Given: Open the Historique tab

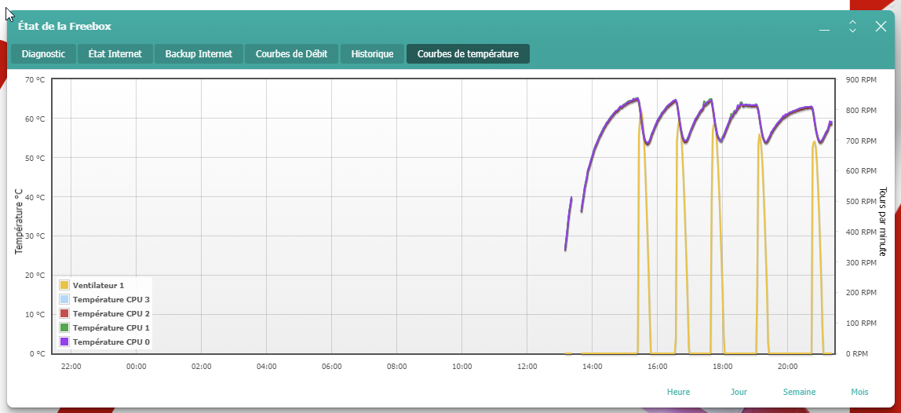Looking at the screenshot, I should click(x=372, y=54).
